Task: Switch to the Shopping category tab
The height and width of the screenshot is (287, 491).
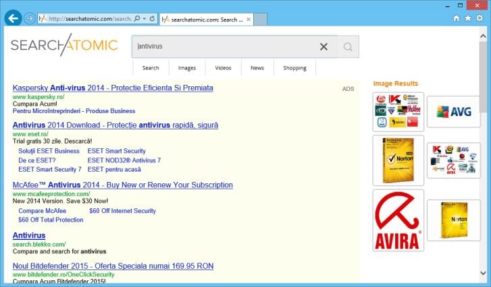Action: [x=294, y=68]
